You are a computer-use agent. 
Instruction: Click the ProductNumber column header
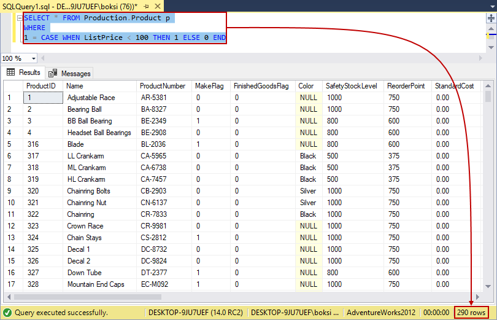[162, 86]
